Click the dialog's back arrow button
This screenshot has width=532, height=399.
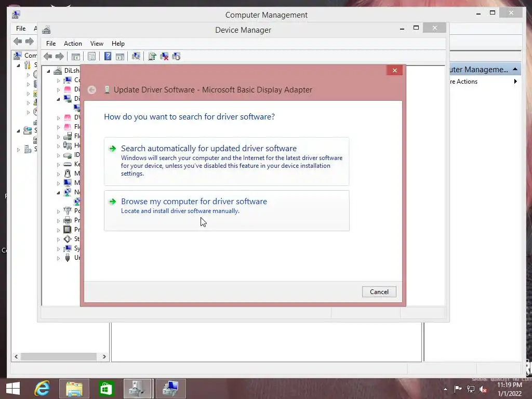pyautogui.click(x=91, y=90)
